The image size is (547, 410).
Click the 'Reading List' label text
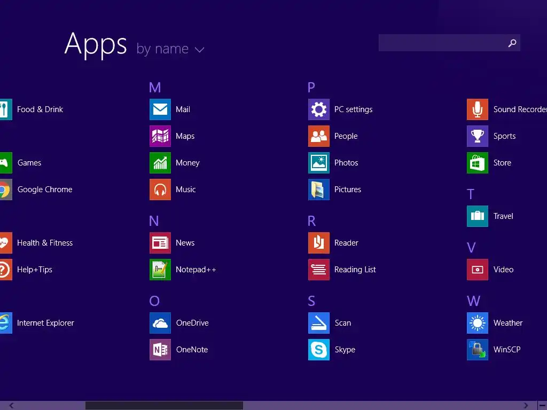point(355,270)
